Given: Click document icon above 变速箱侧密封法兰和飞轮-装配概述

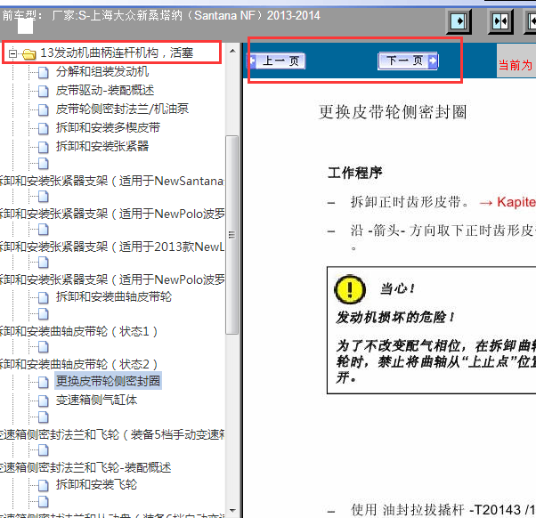Looking at the screenshot, I should coord(44,450).
